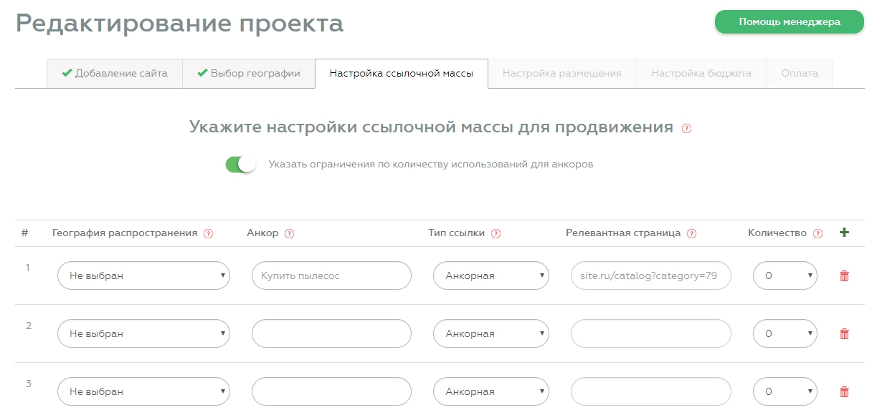Click the empty anchor field in row 2
This screenshot has height=420, width=872.
click(x=331, y=333)
